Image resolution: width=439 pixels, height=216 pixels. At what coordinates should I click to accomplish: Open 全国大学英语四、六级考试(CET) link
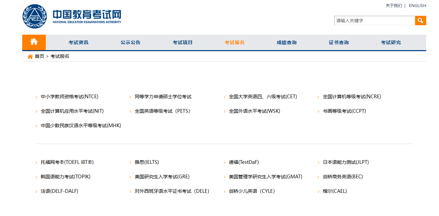[263, 97]
